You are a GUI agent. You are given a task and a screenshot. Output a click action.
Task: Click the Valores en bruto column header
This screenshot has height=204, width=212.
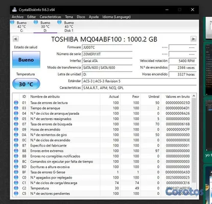176,96
